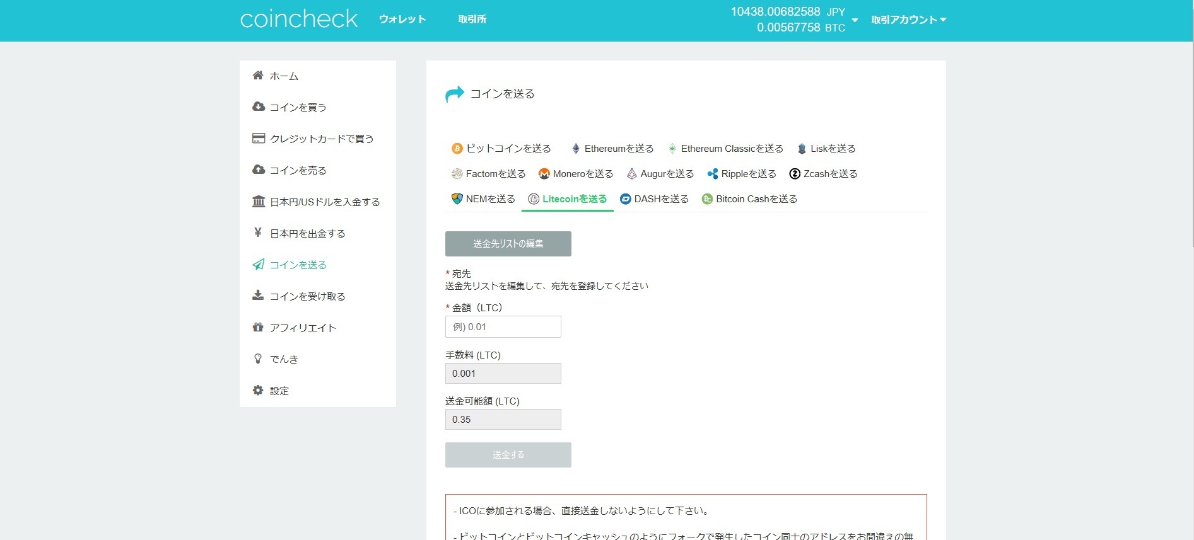
Task: Select the Litecoinを送る tab
Action: coord(568,199)
